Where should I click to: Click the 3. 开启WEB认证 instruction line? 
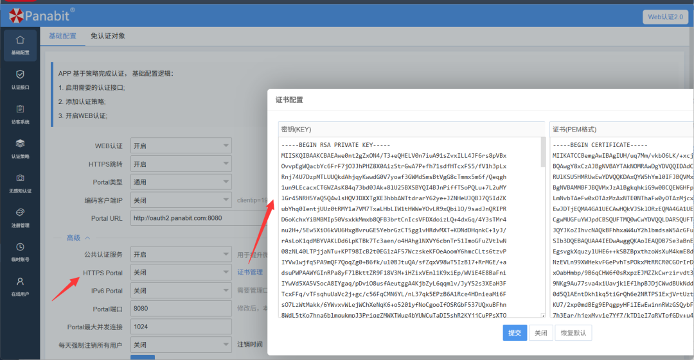pos(83,116)
